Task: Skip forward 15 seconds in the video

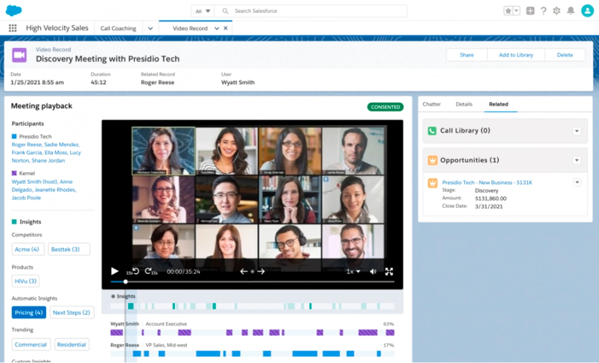Action: (149, 271)
